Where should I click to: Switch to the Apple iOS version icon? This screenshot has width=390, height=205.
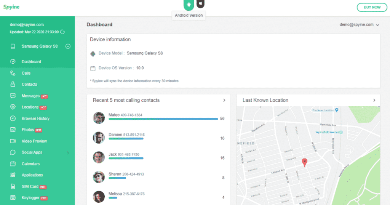[200, 4]
